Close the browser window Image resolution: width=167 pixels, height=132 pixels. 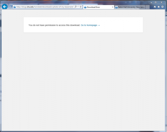[162, 2]
